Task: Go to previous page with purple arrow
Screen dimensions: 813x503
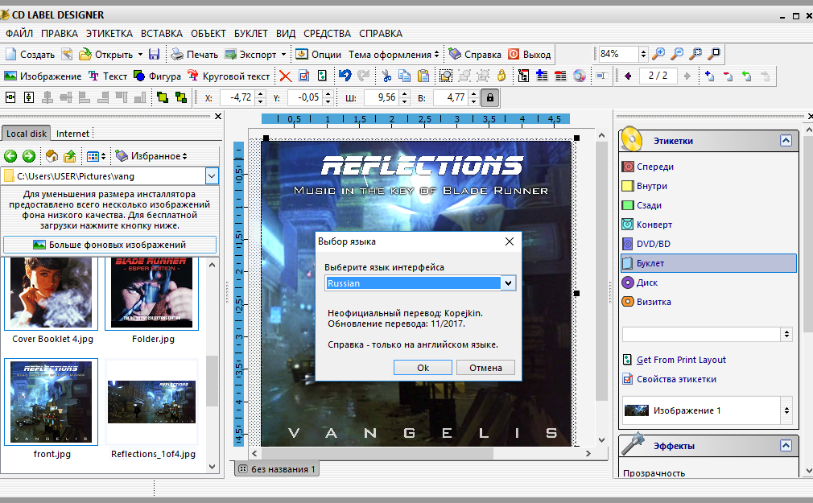Action: [x=628, y=76]
